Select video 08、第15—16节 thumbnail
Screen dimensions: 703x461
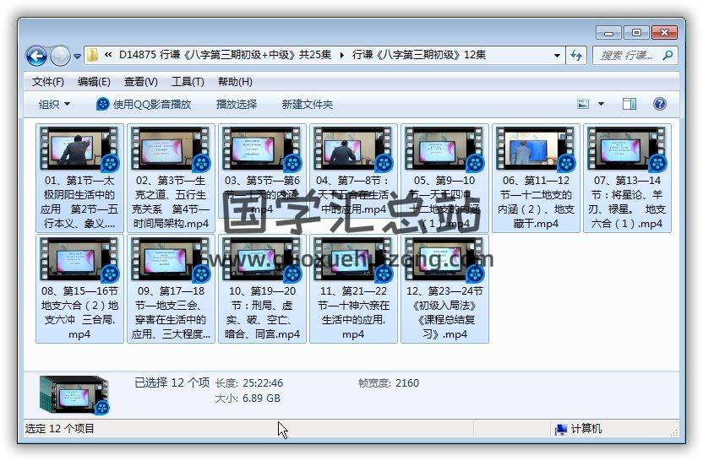pos(79,259)
